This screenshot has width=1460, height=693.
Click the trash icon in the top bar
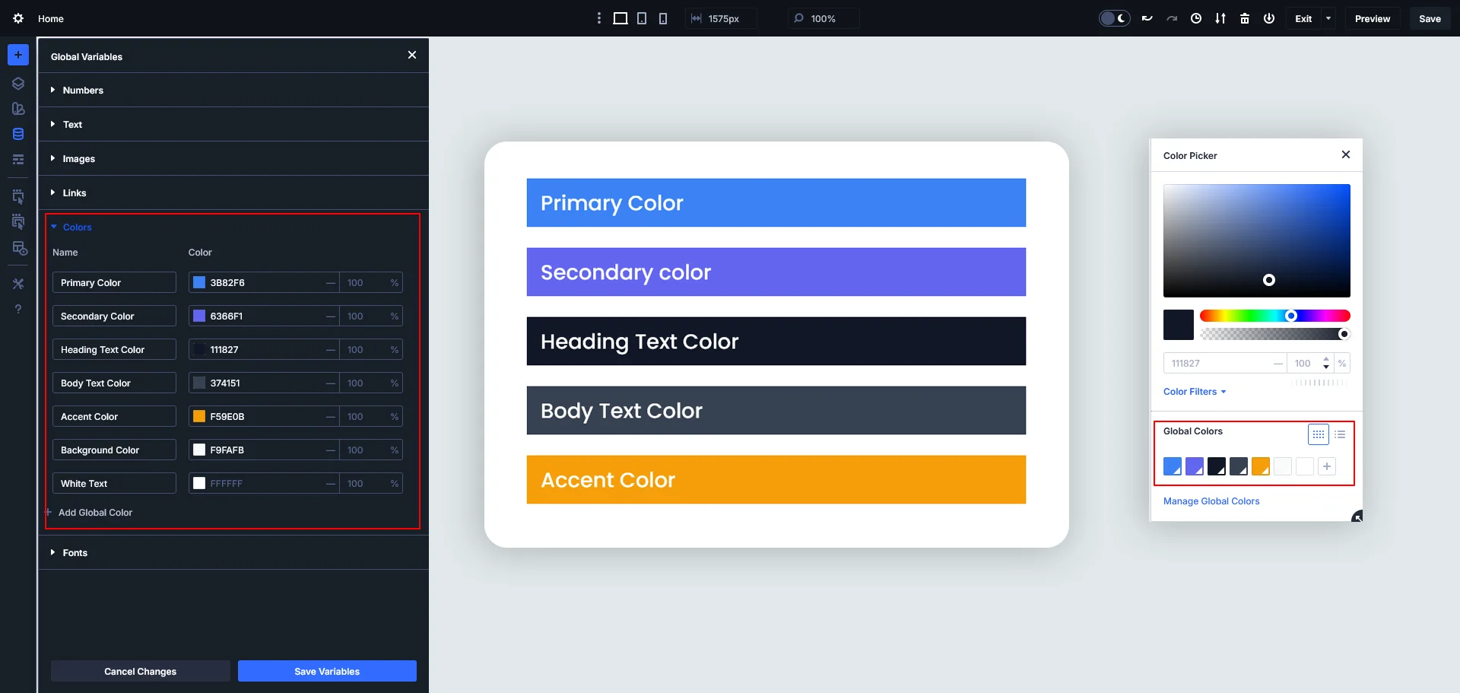[1245, 17]
